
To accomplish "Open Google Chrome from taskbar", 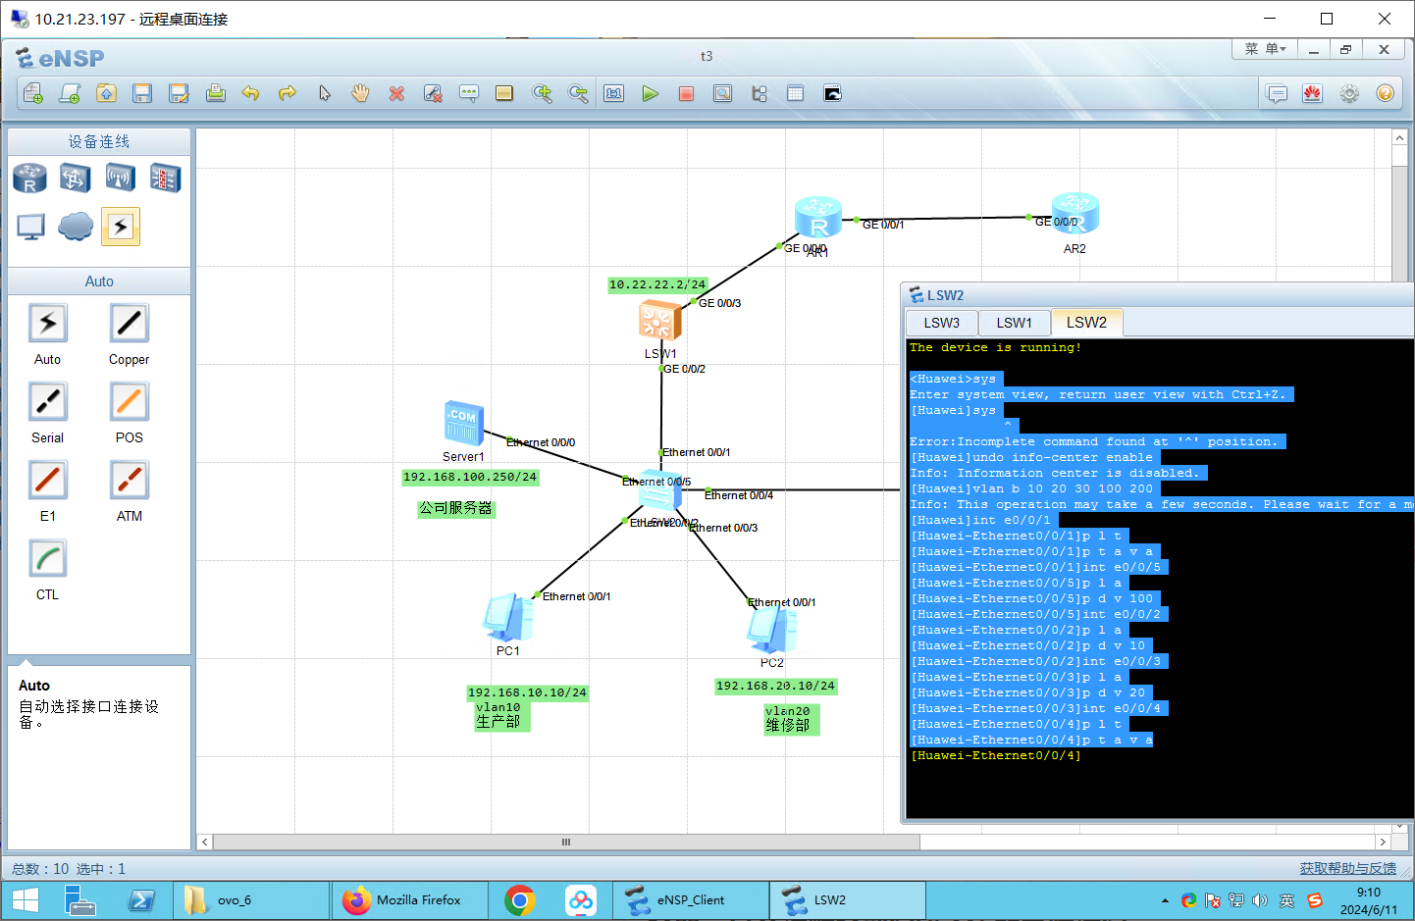I will (x=520, y=900).
